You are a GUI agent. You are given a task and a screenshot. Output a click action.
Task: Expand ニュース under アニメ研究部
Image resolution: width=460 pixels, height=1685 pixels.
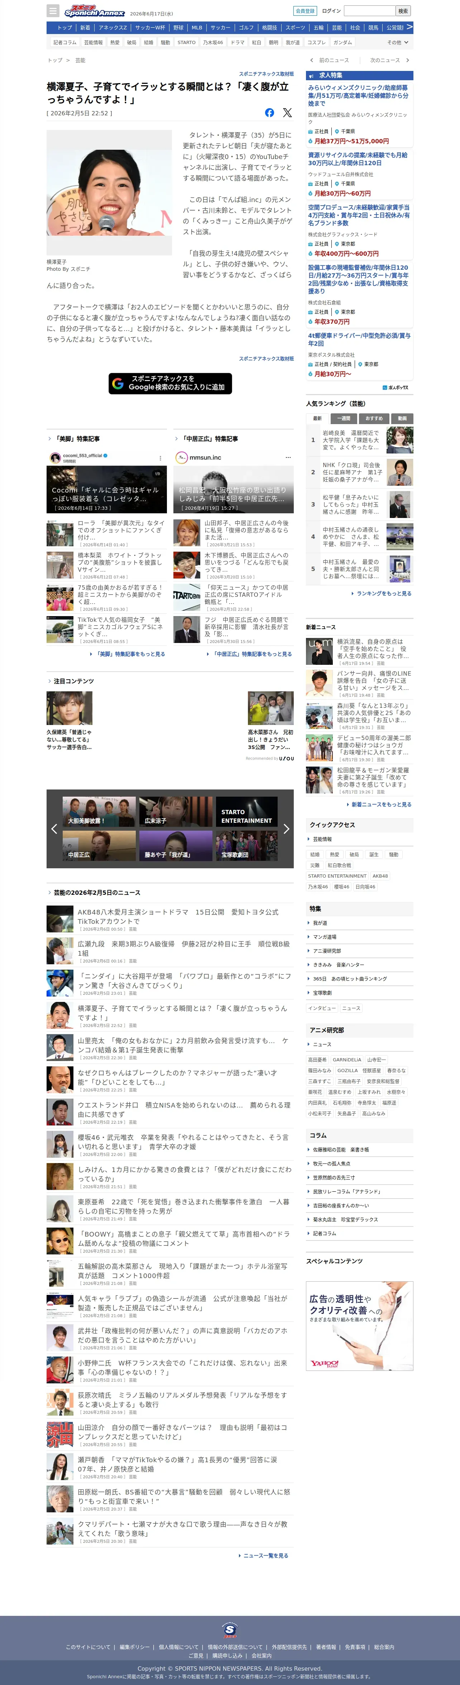point(359,1045)
